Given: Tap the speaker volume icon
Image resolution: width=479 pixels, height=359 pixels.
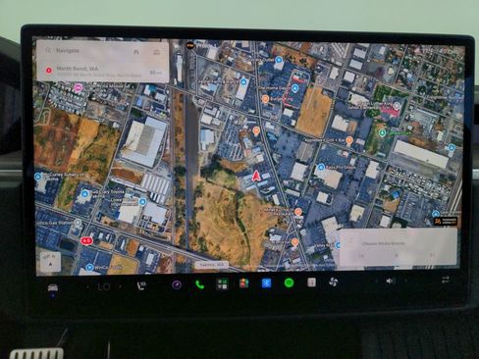Looking at the screenshot, I should pyautogui.click(x=390, y=281).
